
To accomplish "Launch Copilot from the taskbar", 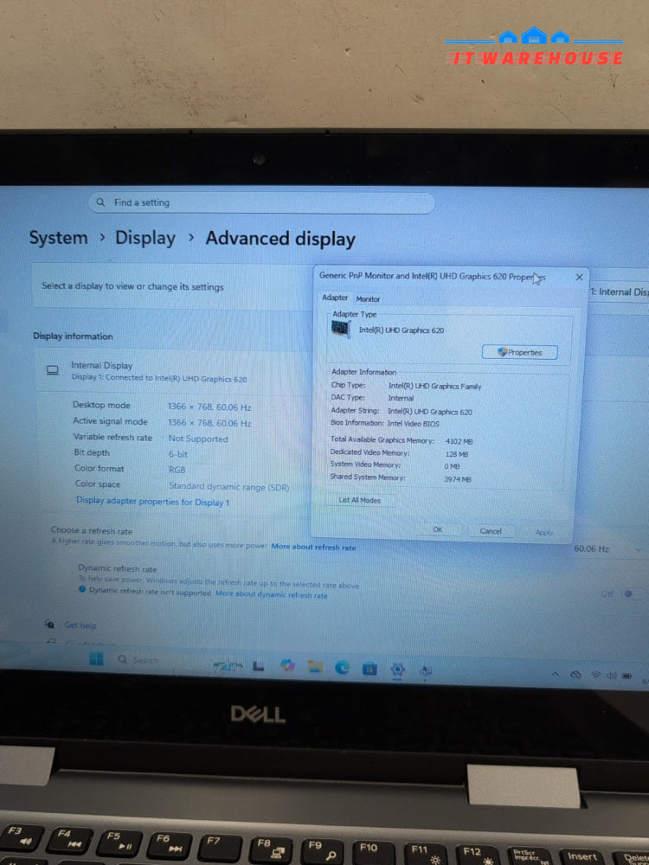I will (x=287, y=665).
